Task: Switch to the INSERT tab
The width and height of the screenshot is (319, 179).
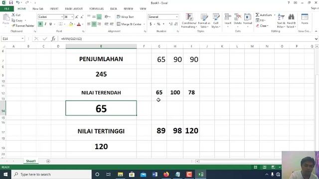Action: tap(54, 9)
